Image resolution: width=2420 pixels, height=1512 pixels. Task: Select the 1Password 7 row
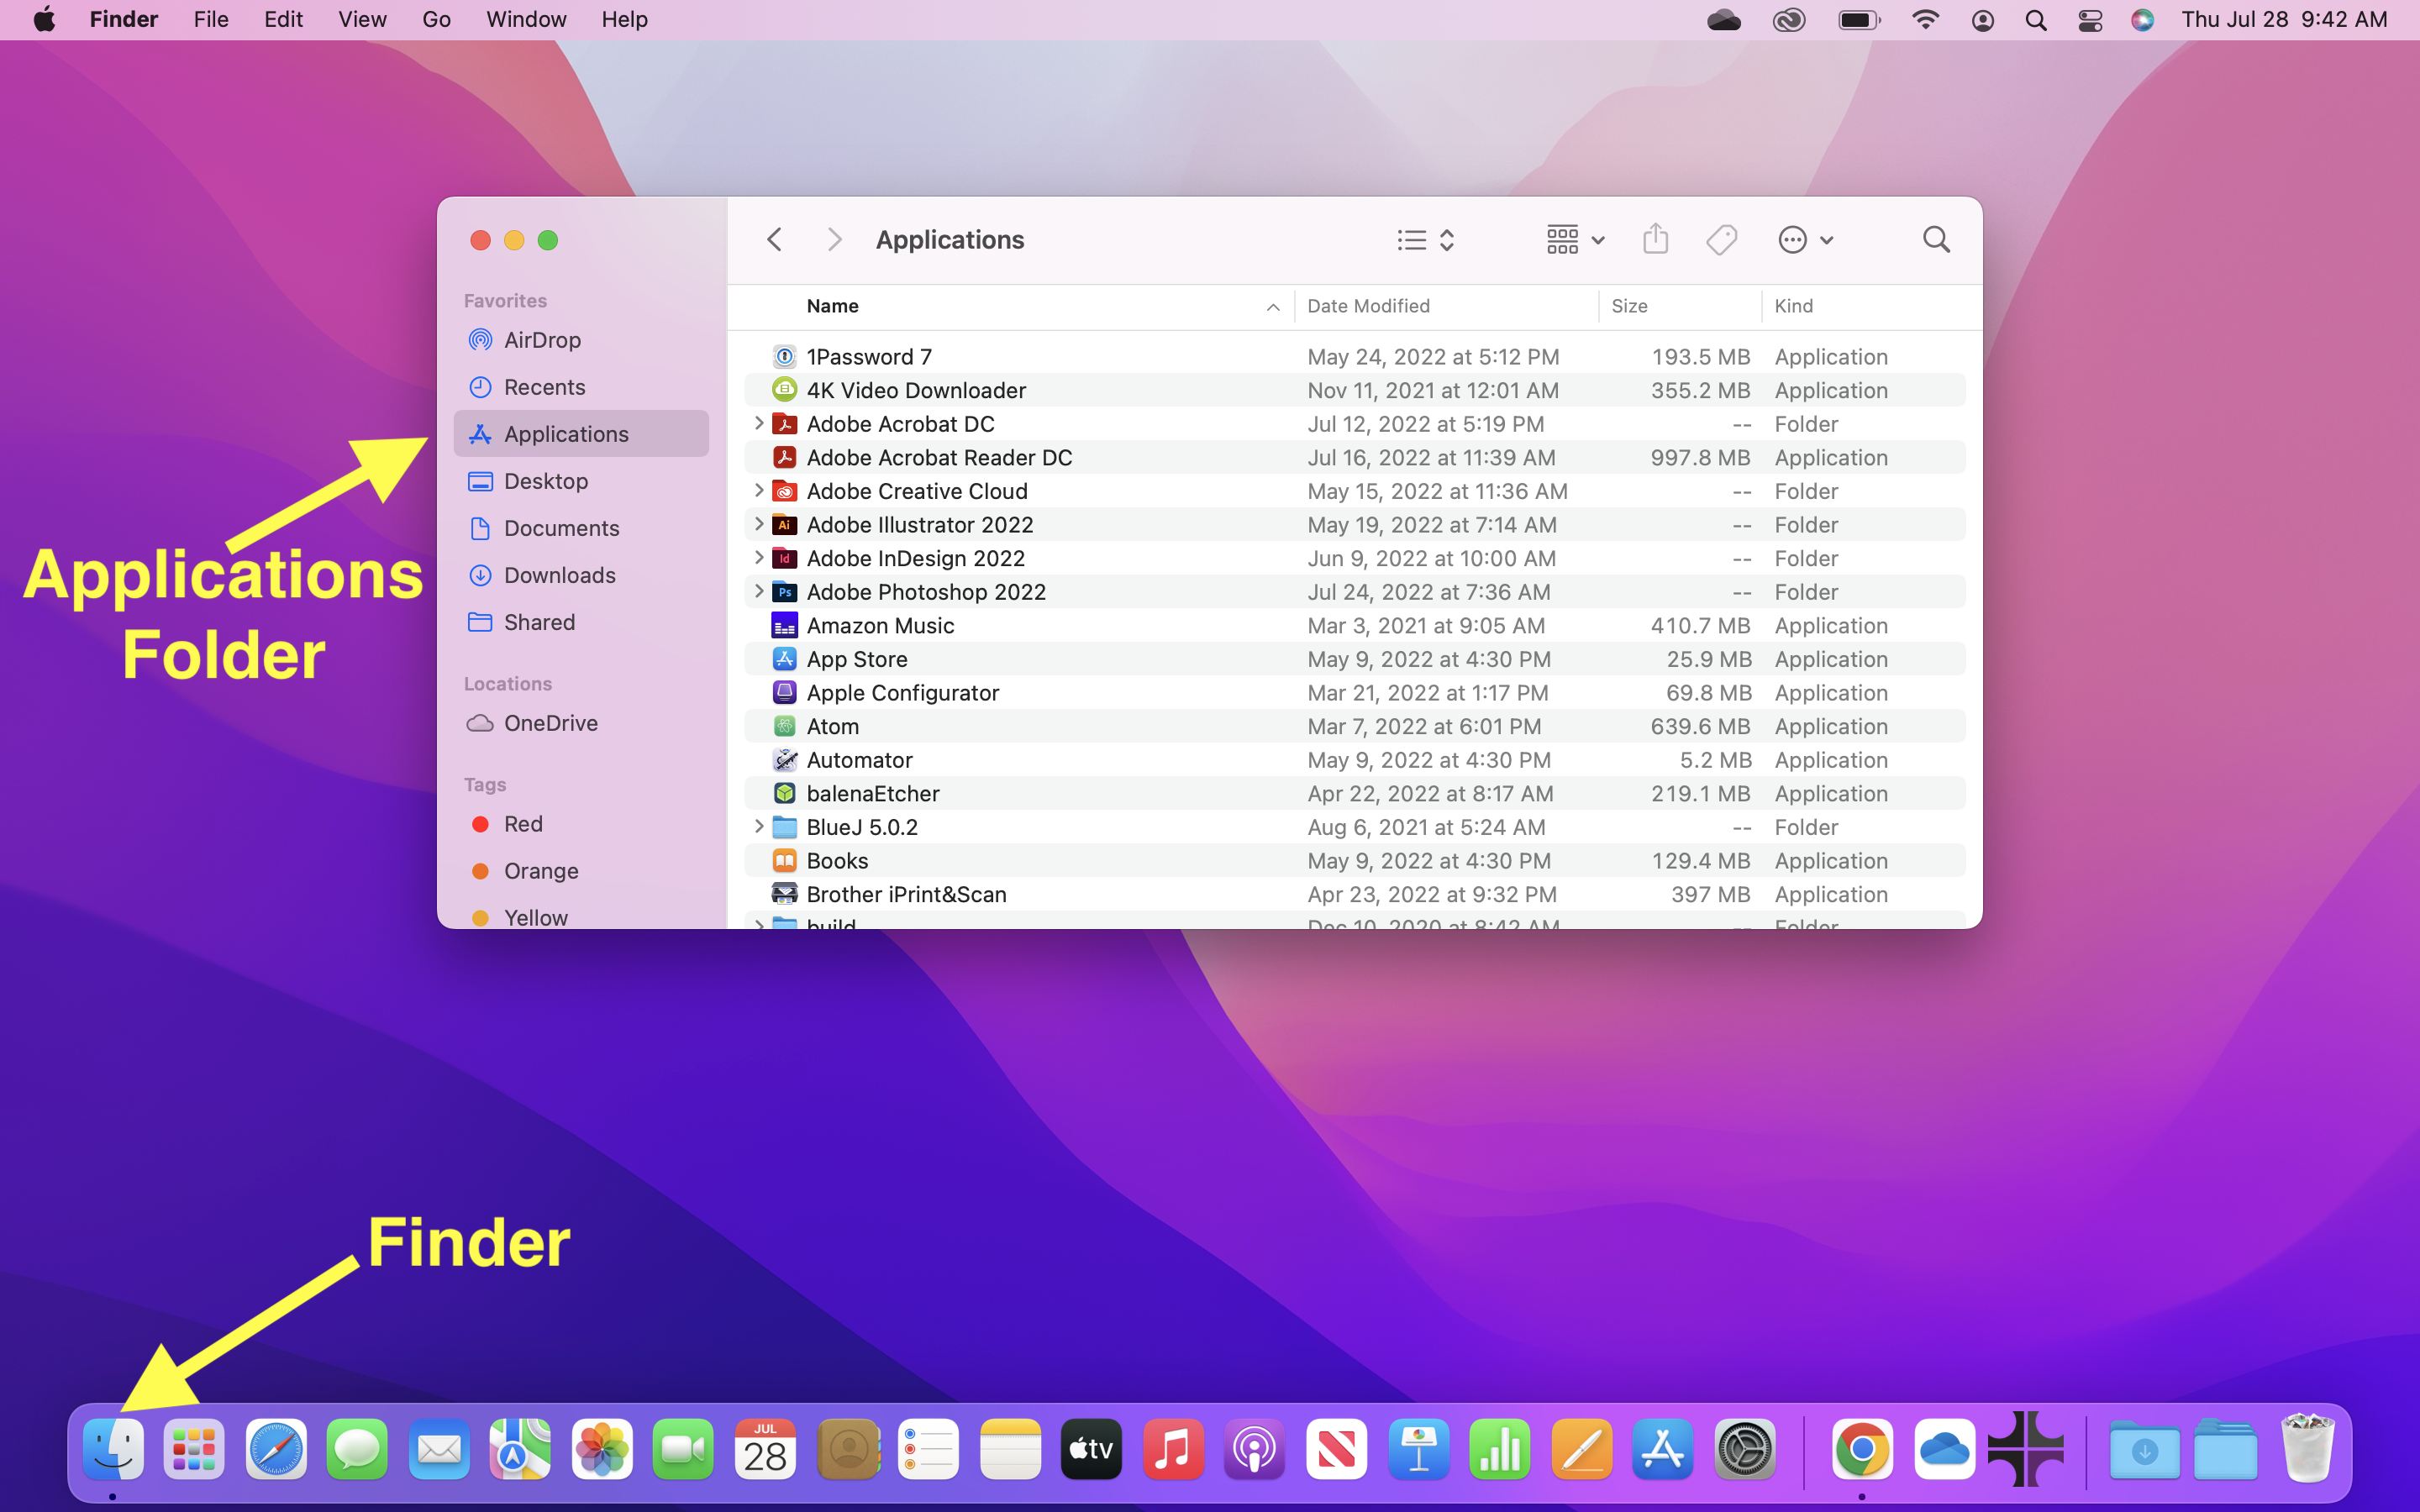pyautogui.click(x=1355, y=357)
